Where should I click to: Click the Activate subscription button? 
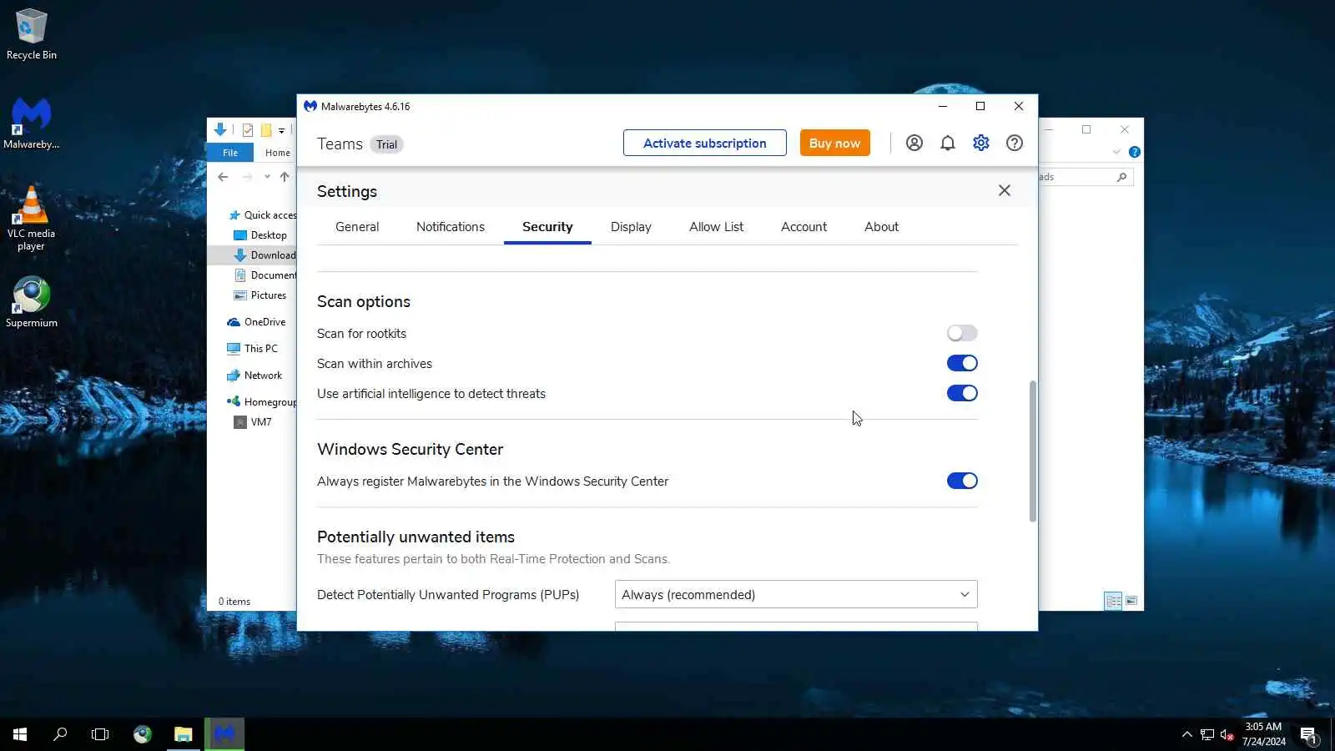tap(705, 143)
